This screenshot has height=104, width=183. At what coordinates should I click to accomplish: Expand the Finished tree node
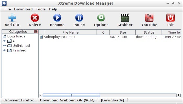click(4, 50)
